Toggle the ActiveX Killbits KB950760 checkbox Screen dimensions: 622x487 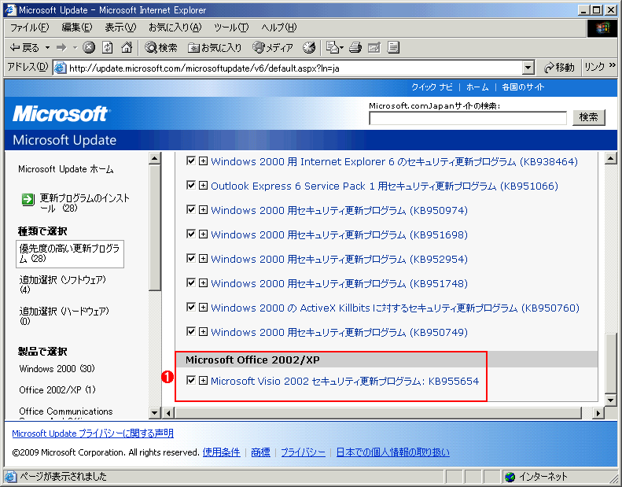coord(191,307)
